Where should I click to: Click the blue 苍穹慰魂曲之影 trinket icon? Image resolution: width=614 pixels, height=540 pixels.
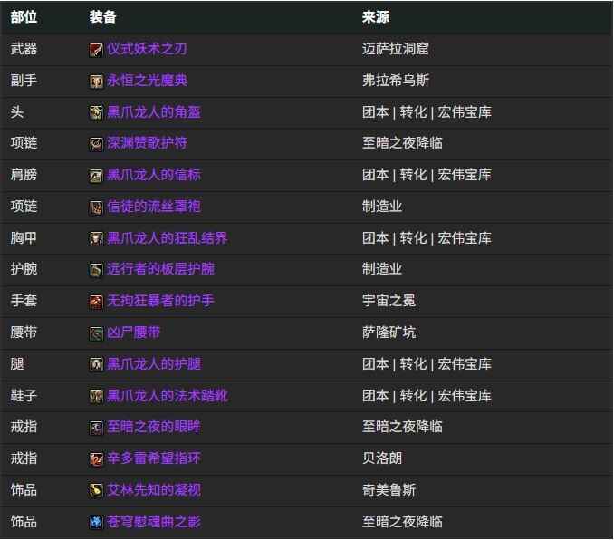tap(96, 522)
